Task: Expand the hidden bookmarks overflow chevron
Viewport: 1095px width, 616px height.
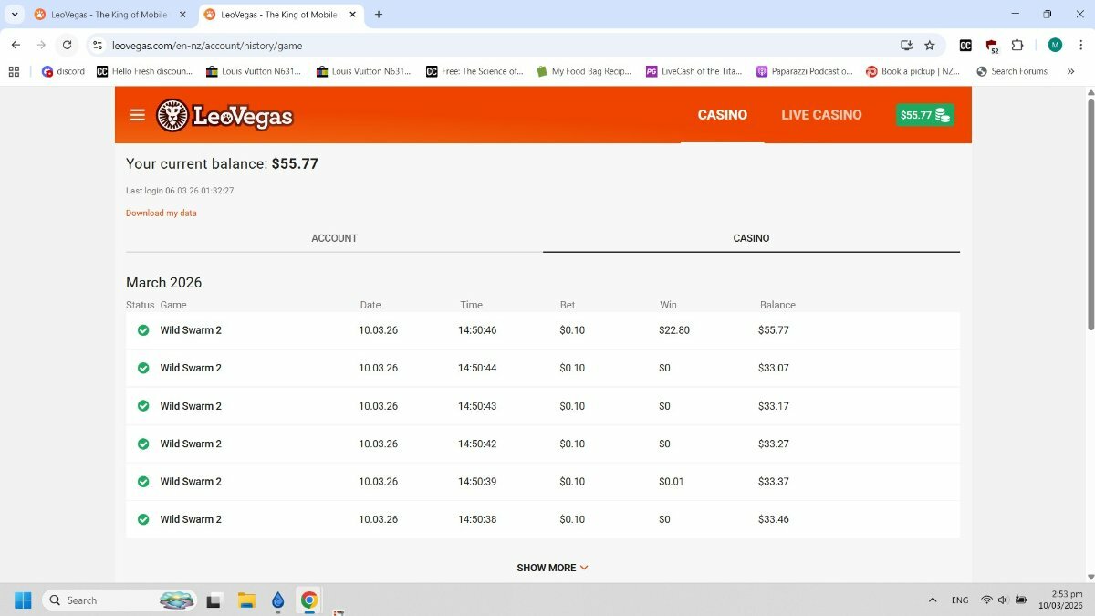Action: click(1070, 71)
